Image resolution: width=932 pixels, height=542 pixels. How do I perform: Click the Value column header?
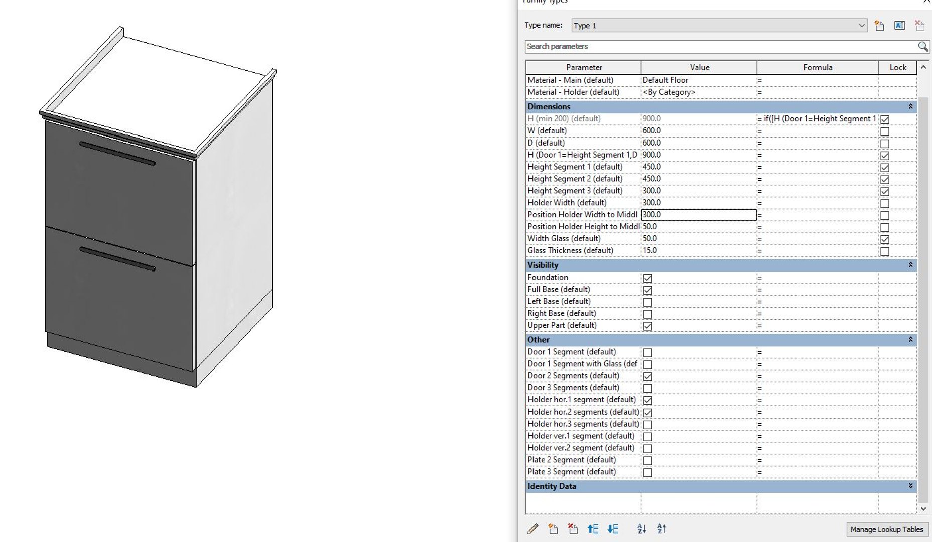tap(699, 67)
